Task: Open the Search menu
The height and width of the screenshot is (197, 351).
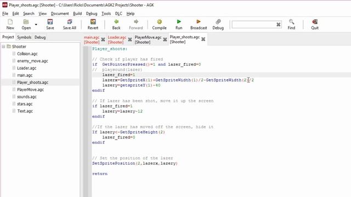Action: tap(29, 14)
